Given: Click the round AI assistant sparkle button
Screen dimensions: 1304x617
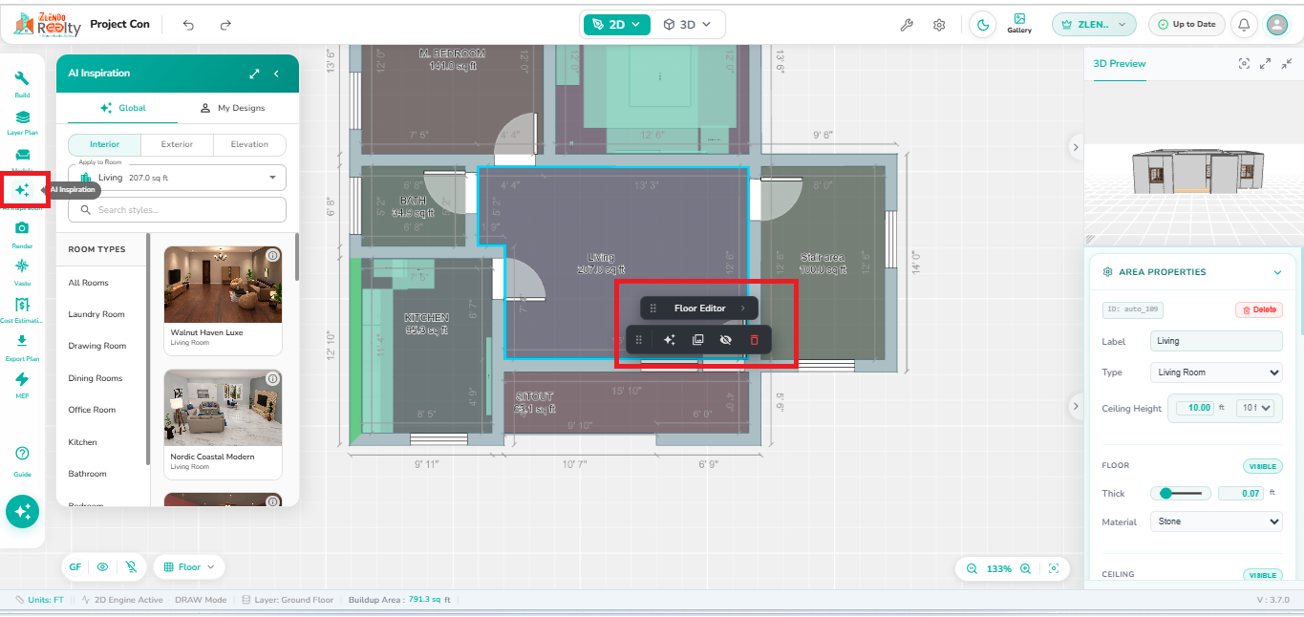Looking at the screenshot, I should pyautogui.click(x=22, y=511).
